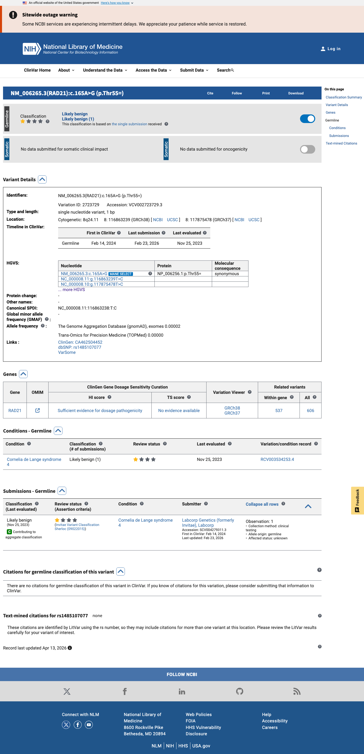Open NCBI GitHub icon in Follow NCBI
364x754 pixels.
(240, 691)
